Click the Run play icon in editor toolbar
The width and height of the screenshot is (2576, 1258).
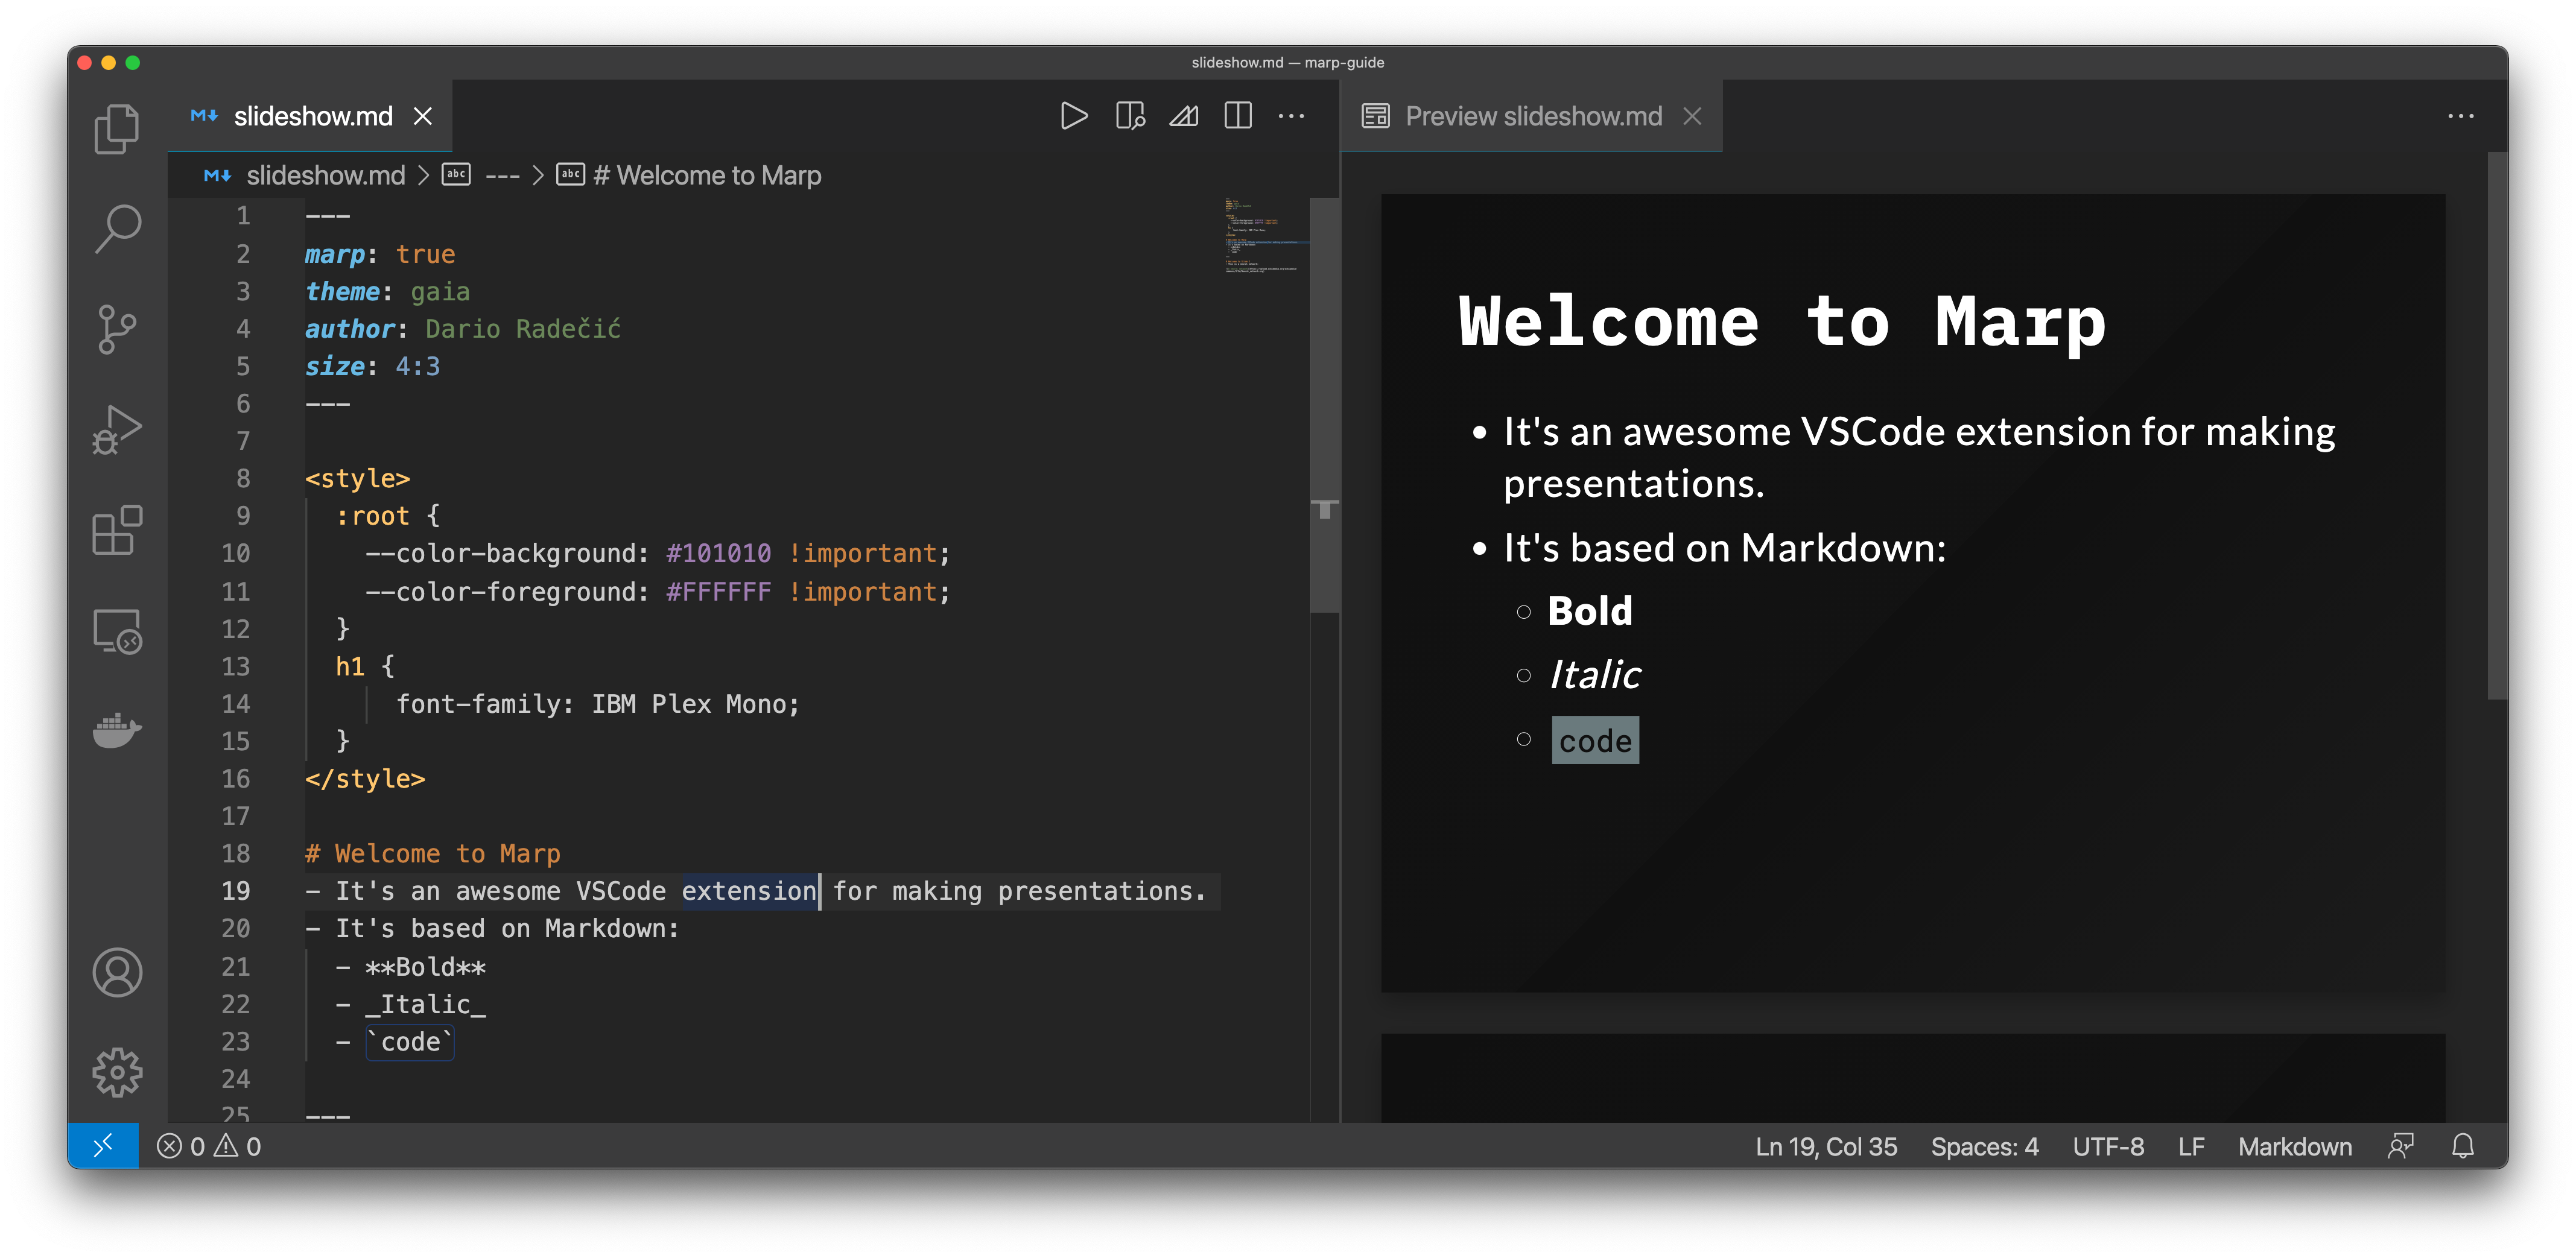[x=1074, y=116]
